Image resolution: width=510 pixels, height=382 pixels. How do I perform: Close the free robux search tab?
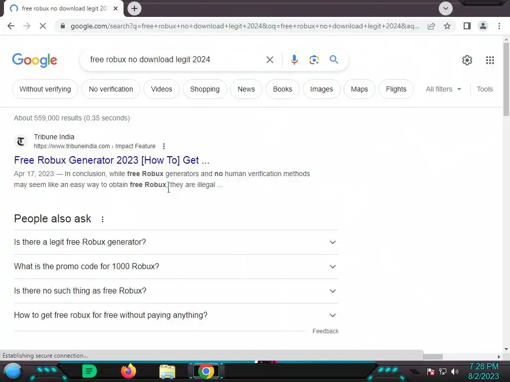point(116,8)
